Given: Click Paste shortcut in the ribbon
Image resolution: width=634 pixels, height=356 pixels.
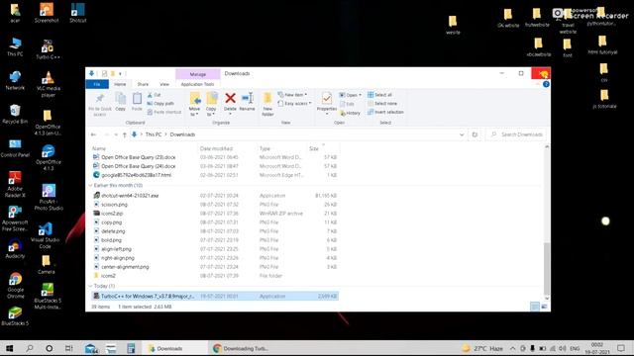Looking at the screenshot, I should point(164,112).
